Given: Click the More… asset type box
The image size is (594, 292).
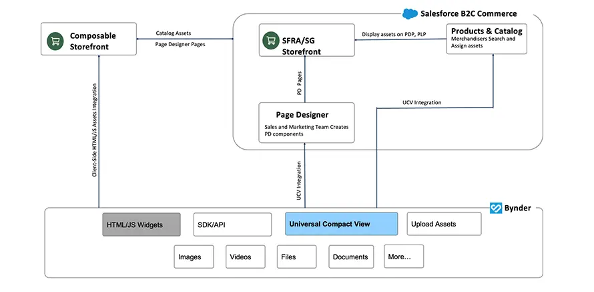Looking at the screenshot, I should click(x=404, y=257).
